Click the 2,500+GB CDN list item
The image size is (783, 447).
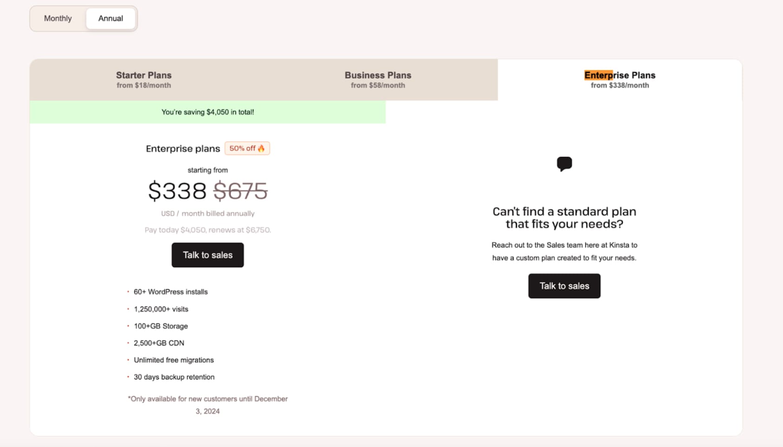pos(159,343)
